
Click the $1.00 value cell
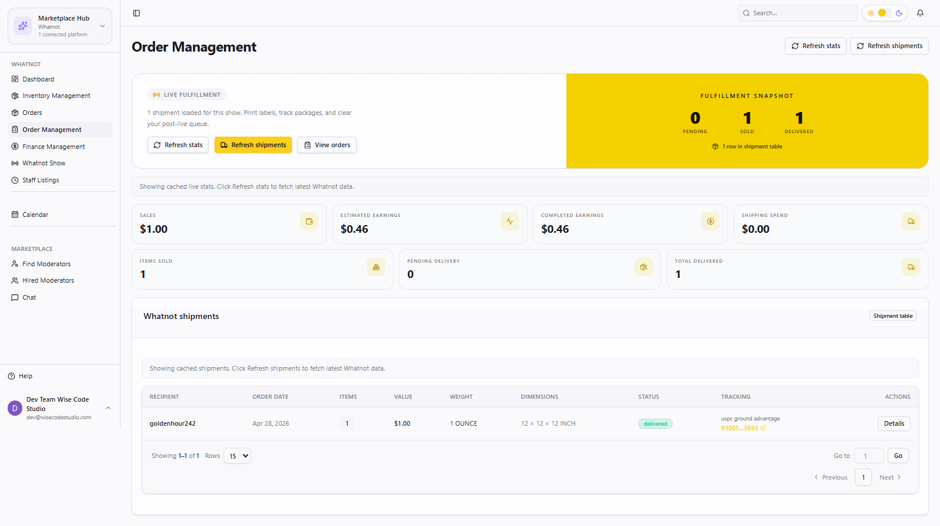402,423
